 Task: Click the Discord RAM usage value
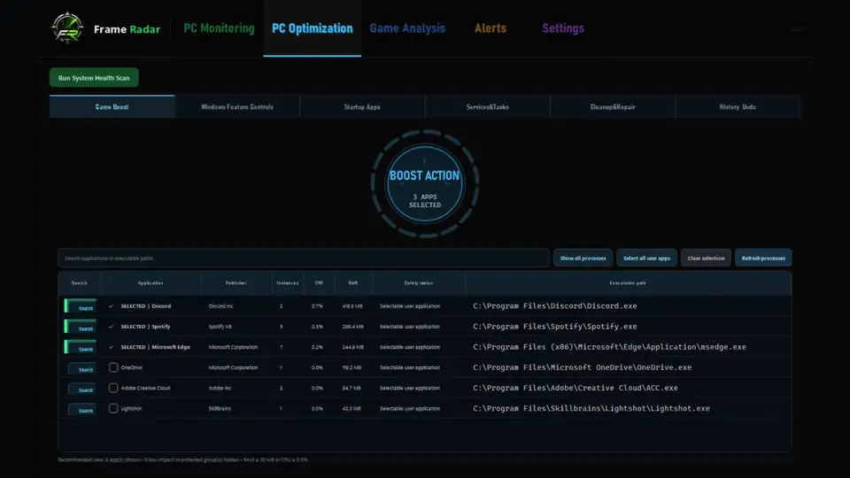352,306
